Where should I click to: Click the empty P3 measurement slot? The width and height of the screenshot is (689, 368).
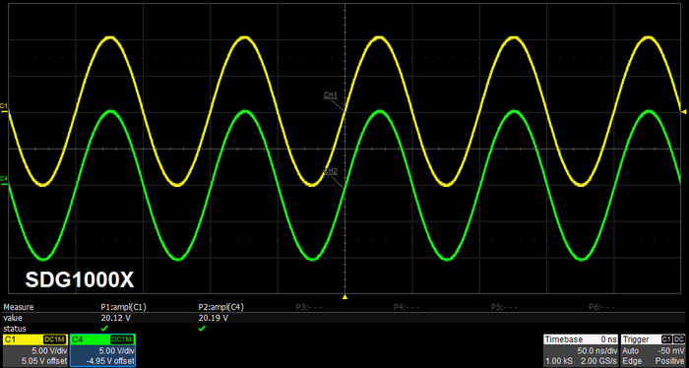(x=309, y=307)
